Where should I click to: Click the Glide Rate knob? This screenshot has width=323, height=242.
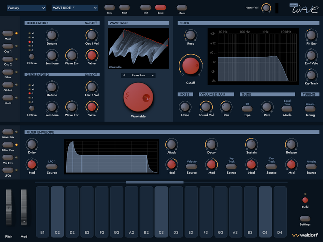pyautogui.click(x=267, y=106)
